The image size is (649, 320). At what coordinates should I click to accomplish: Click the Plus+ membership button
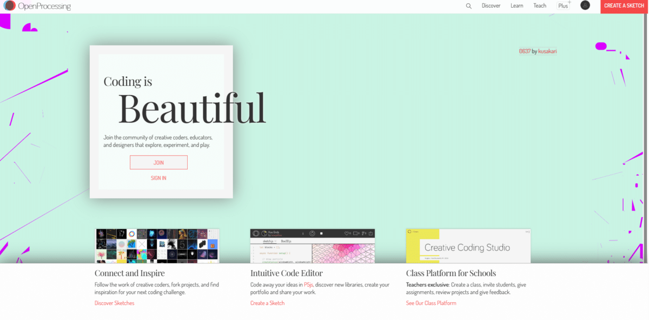564,6
